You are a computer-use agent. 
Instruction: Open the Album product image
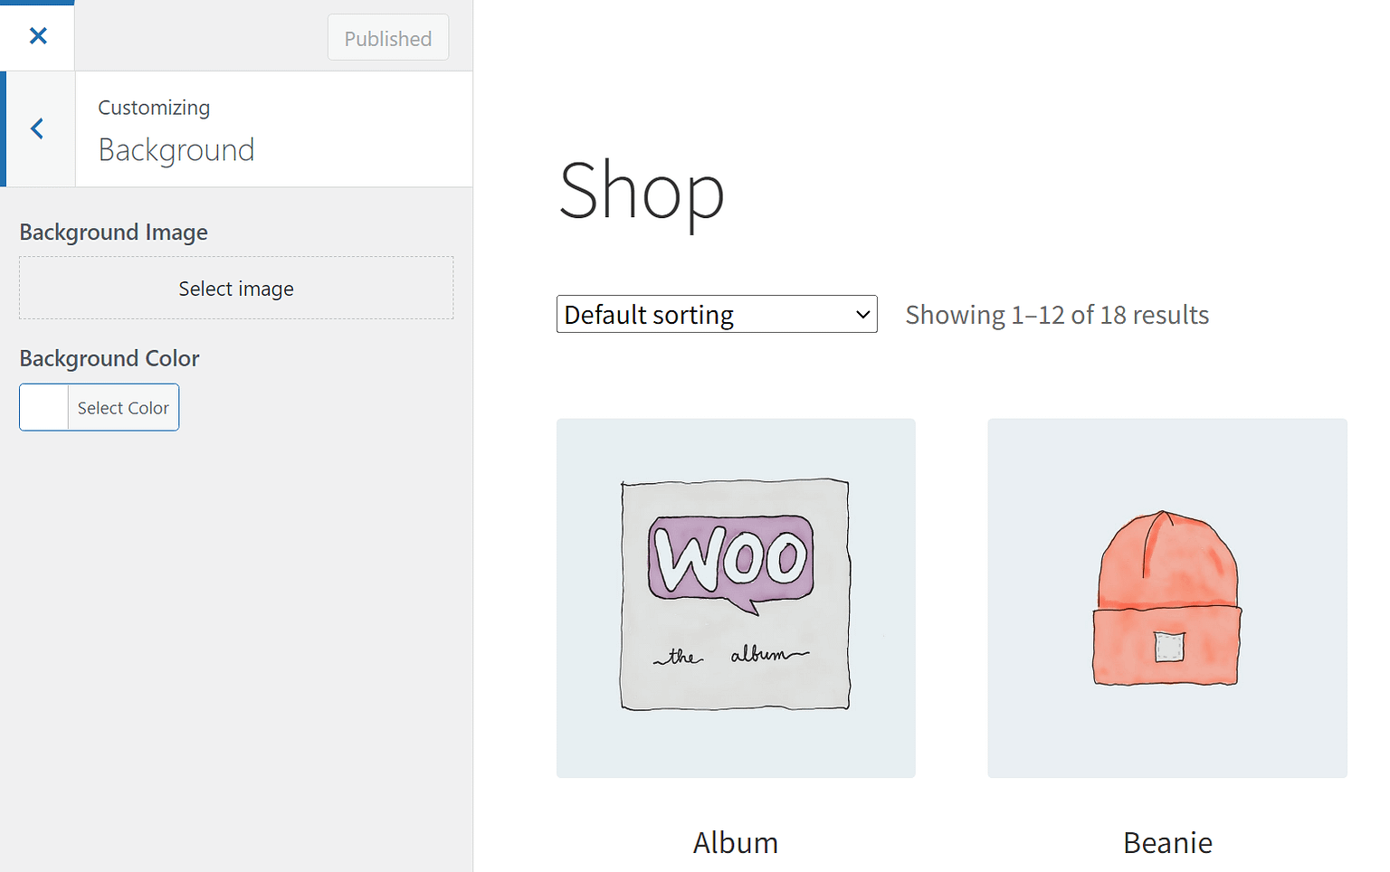(x=735, y=597)
